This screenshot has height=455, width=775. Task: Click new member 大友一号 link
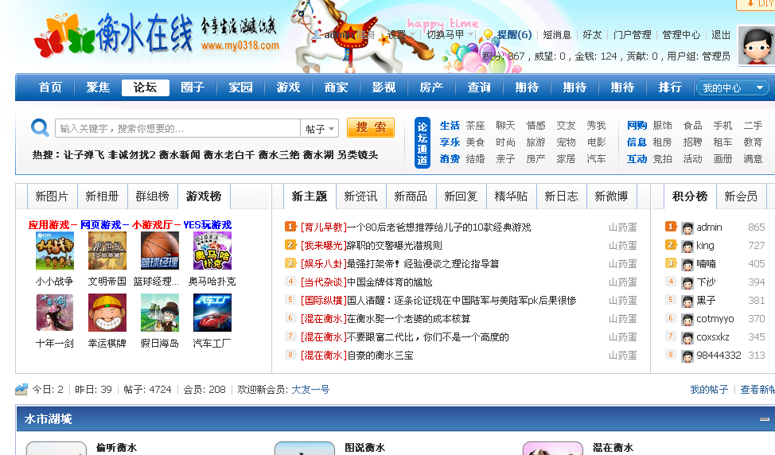(x=310, y=389)
